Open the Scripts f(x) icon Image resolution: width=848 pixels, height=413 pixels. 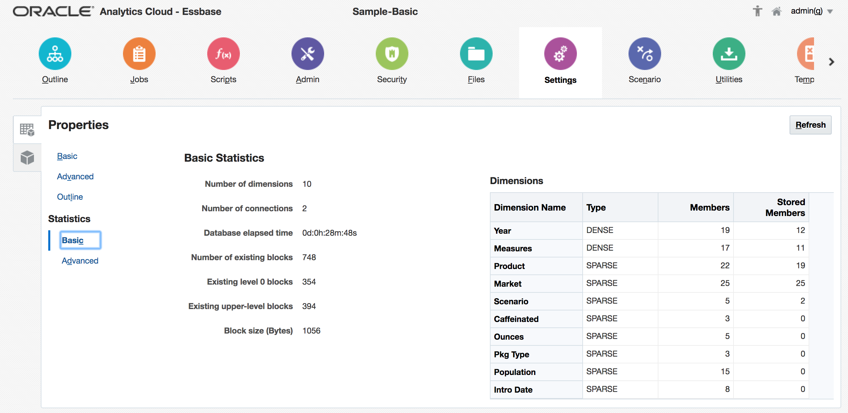(x=223, y=54)
